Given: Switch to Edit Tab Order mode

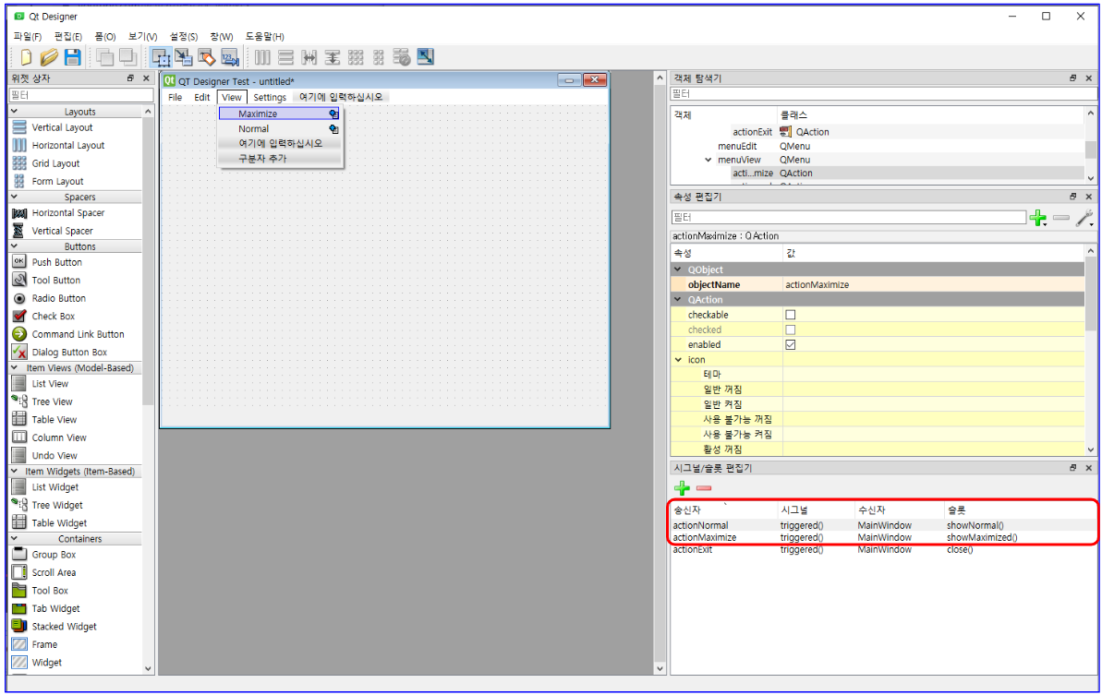Looking at the screenshot, I should (230, 57).
